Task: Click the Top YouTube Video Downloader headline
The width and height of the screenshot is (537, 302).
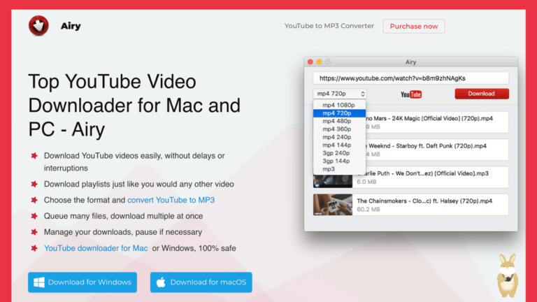Action: click(134, 105)
